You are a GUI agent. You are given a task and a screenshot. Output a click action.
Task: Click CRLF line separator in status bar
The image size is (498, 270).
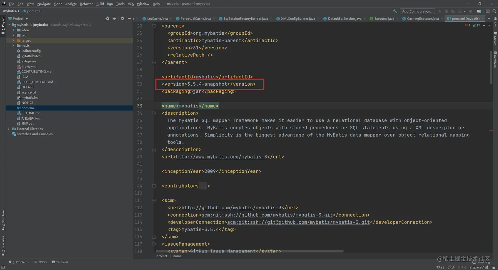point(451,267)
